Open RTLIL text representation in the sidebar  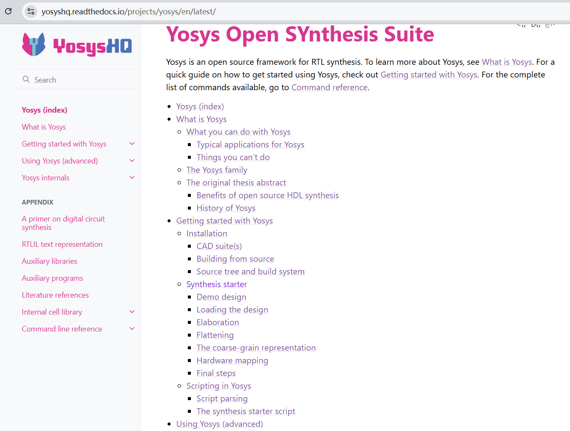(x=62, y=244)
